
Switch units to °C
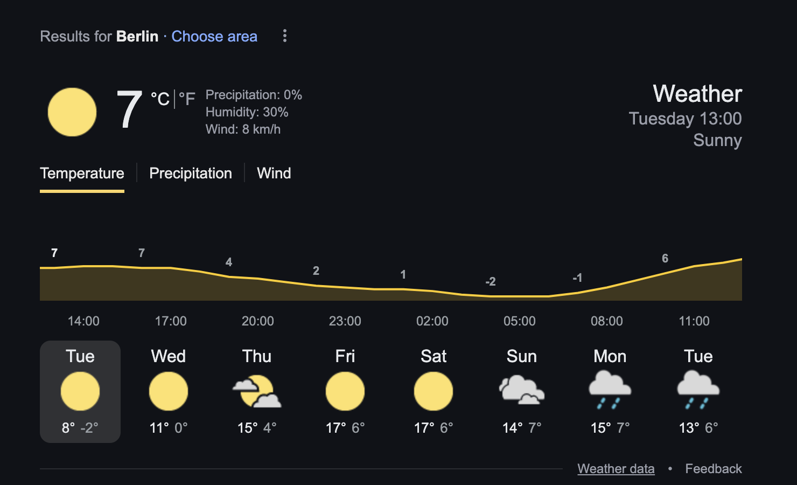[160, 99]
